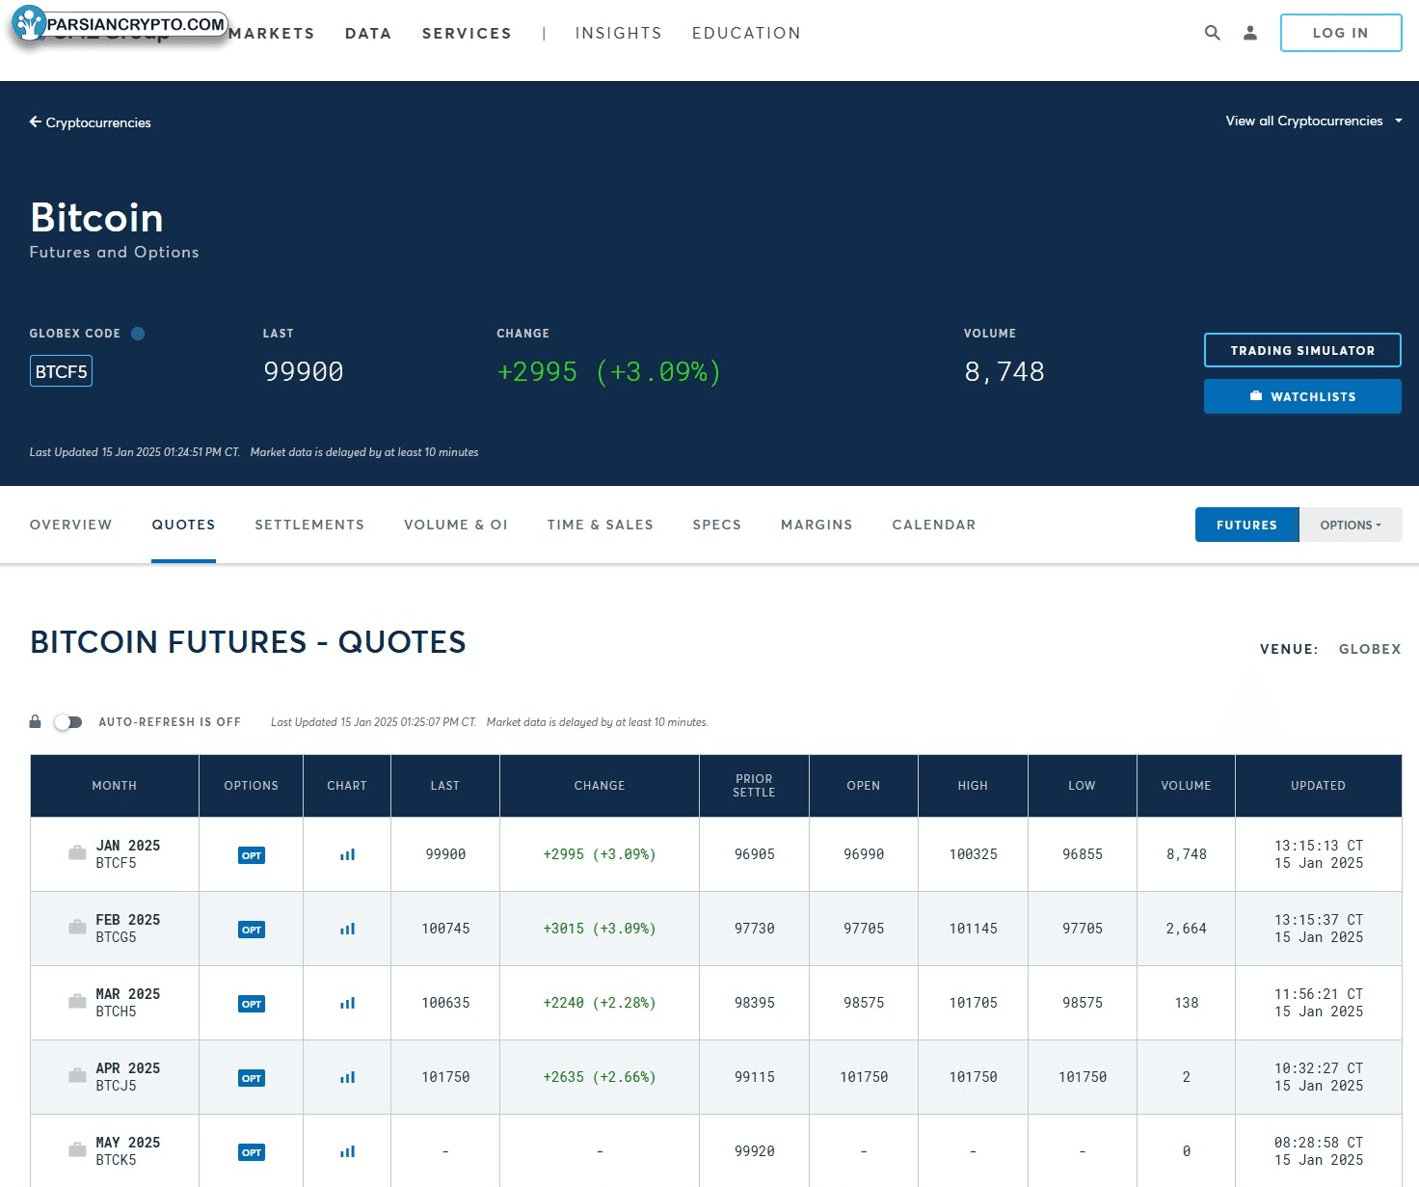Open the OPT options badge for MAY 2025
Screen dimensions: 1419x1187
tap(252, 1152)
